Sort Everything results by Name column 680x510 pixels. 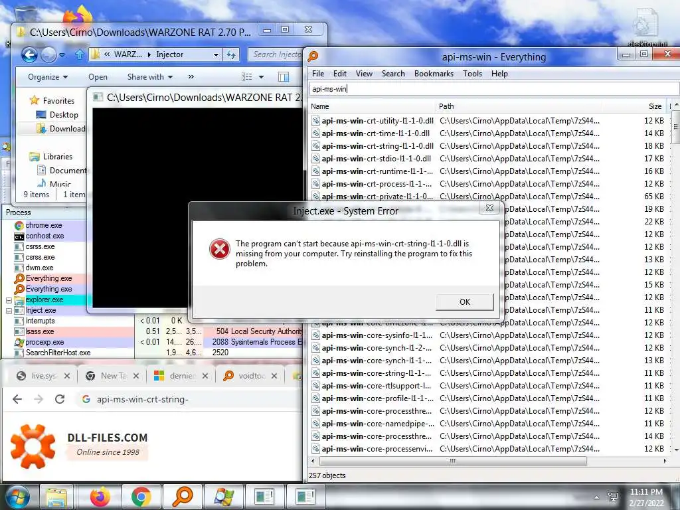click(371, 106)
